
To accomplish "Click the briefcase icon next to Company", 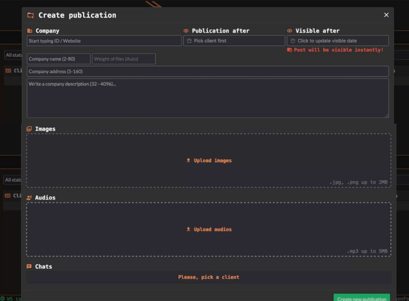I will [30, 31].
